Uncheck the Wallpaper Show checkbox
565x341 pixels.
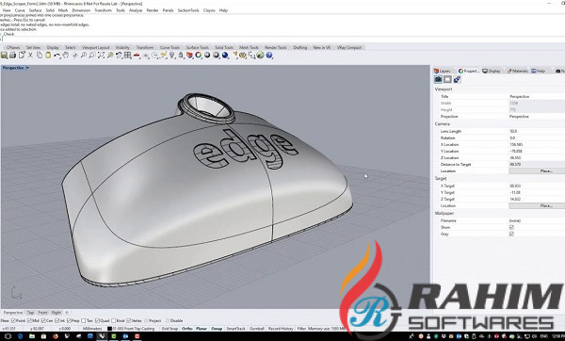(x=511, y=227)
